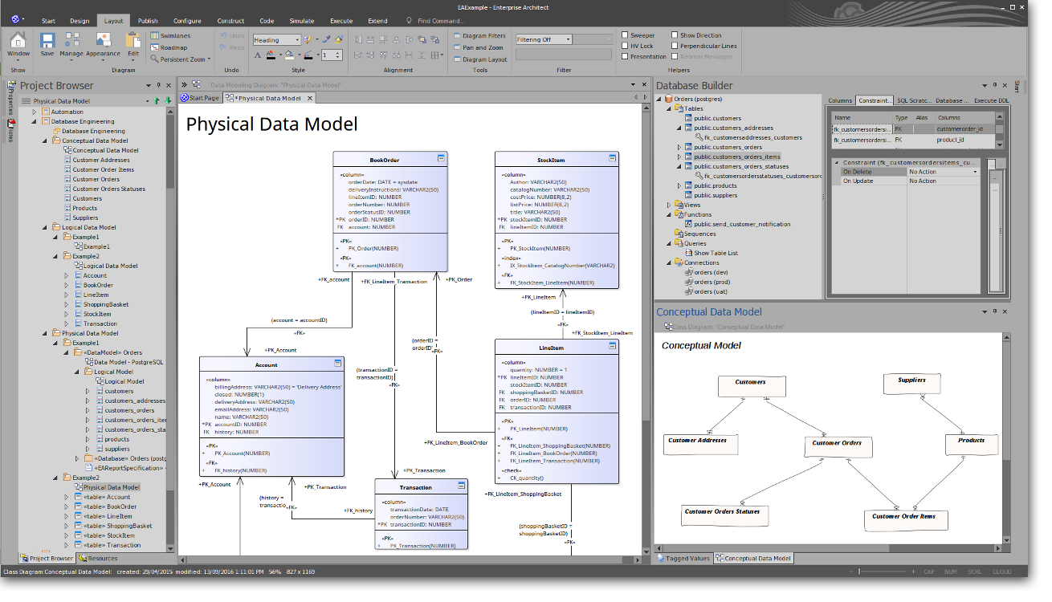This screenshot has width=1052, height=602.
Task: Select the SQL Scratch Pad tab
Action: 913,100
